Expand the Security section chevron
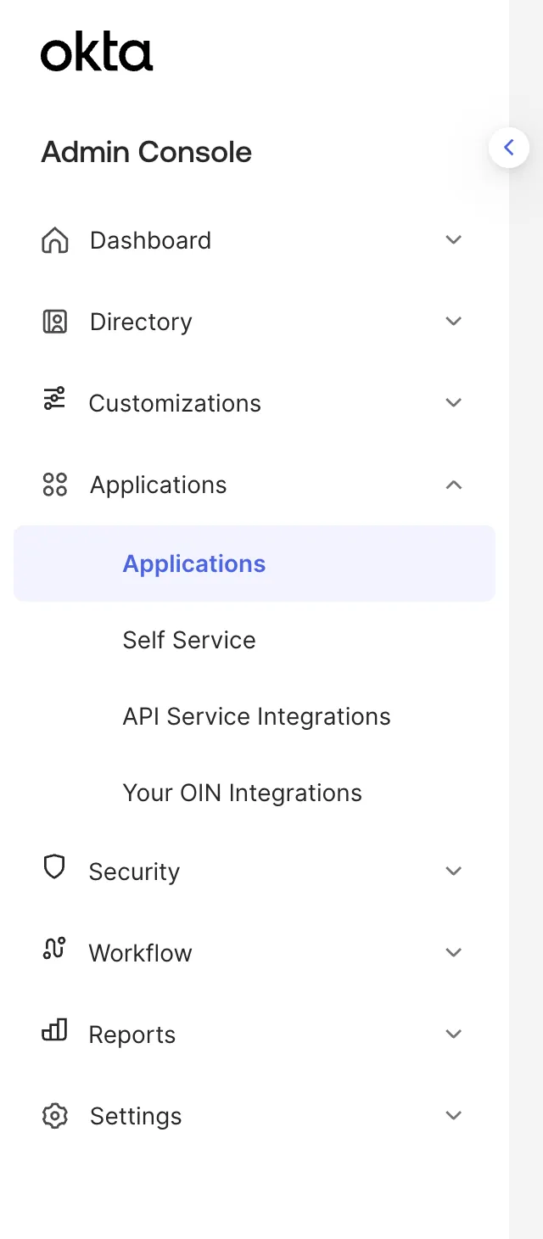Image resolution: width=543 pixels, height=1239 pixels. click(454, 872)
